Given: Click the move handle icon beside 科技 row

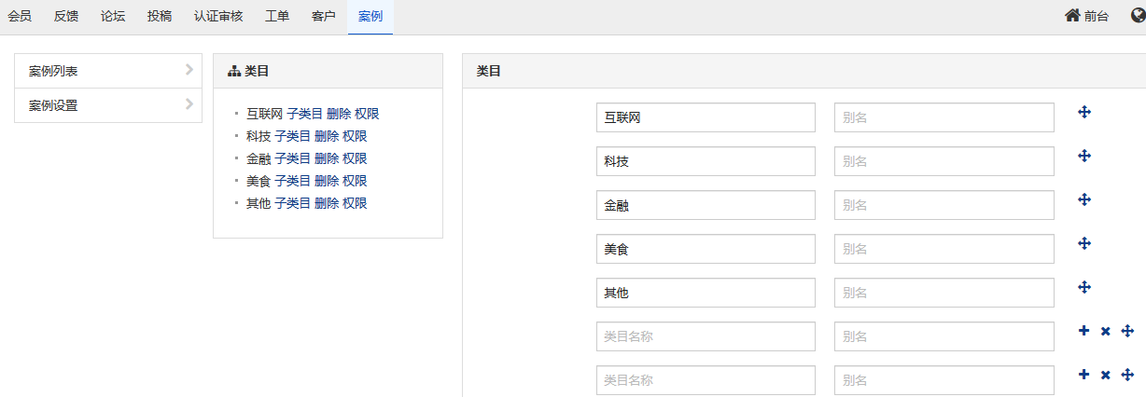Looking at the screenshot, I should click(x=1084, y=156).
